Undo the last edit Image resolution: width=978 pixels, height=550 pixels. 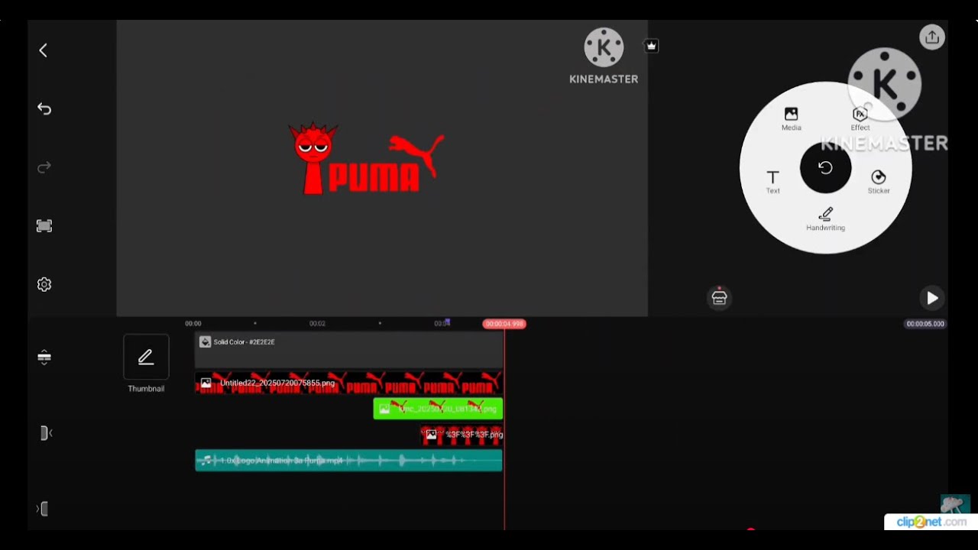[x=44, y=109]
